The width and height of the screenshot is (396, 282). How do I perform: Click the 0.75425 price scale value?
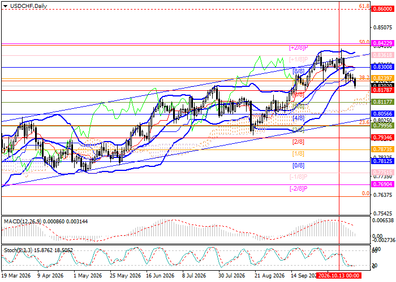(x=382, y=214)
